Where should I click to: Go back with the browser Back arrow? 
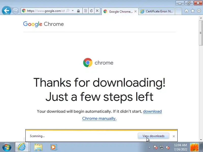(7, 11)
